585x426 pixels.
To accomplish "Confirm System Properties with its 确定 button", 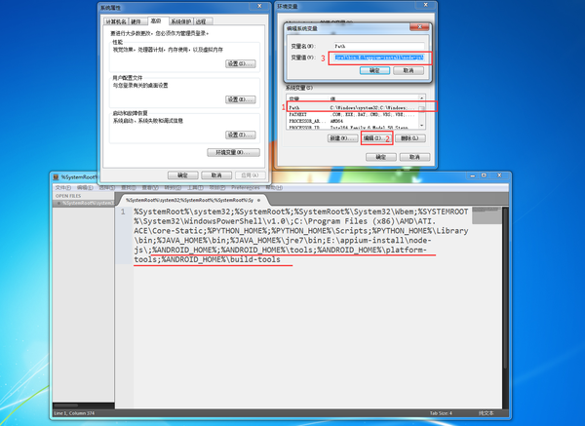I will click(183, 175).
